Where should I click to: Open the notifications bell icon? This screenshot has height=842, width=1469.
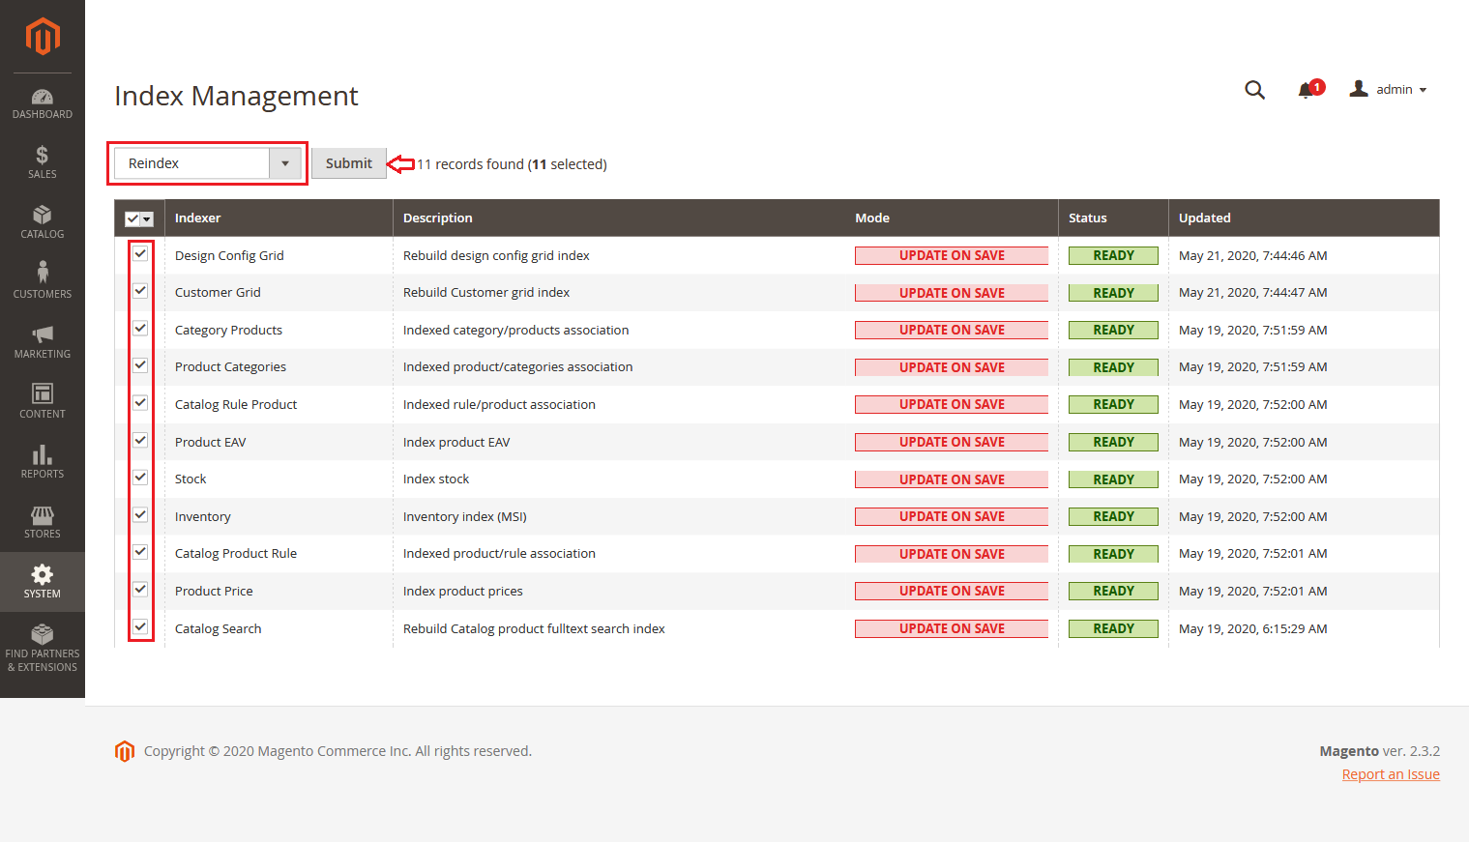click(x=1307, y=90)
